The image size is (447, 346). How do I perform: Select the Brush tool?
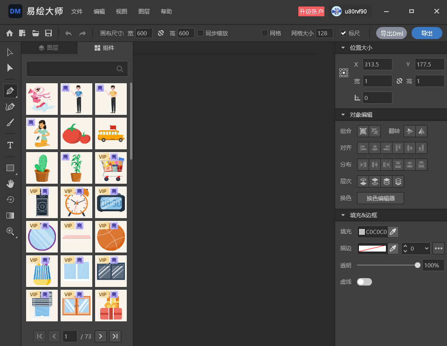(10, 123)
